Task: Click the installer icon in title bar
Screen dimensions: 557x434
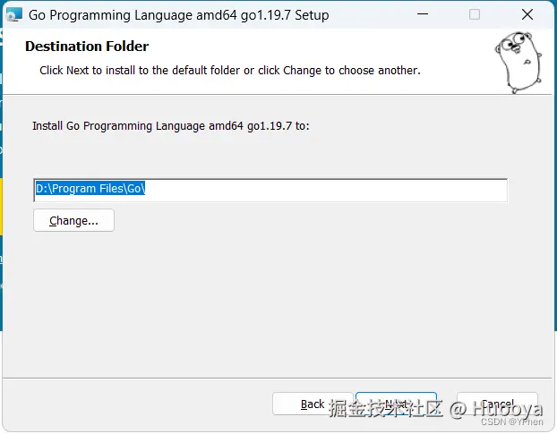Action: (x=14, y=15)
